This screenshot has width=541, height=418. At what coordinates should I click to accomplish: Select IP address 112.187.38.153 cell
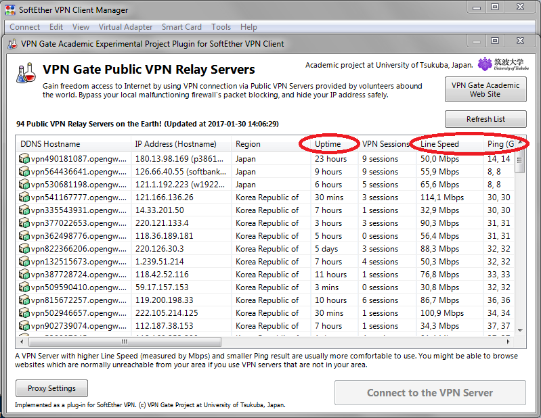pos(181,326)
